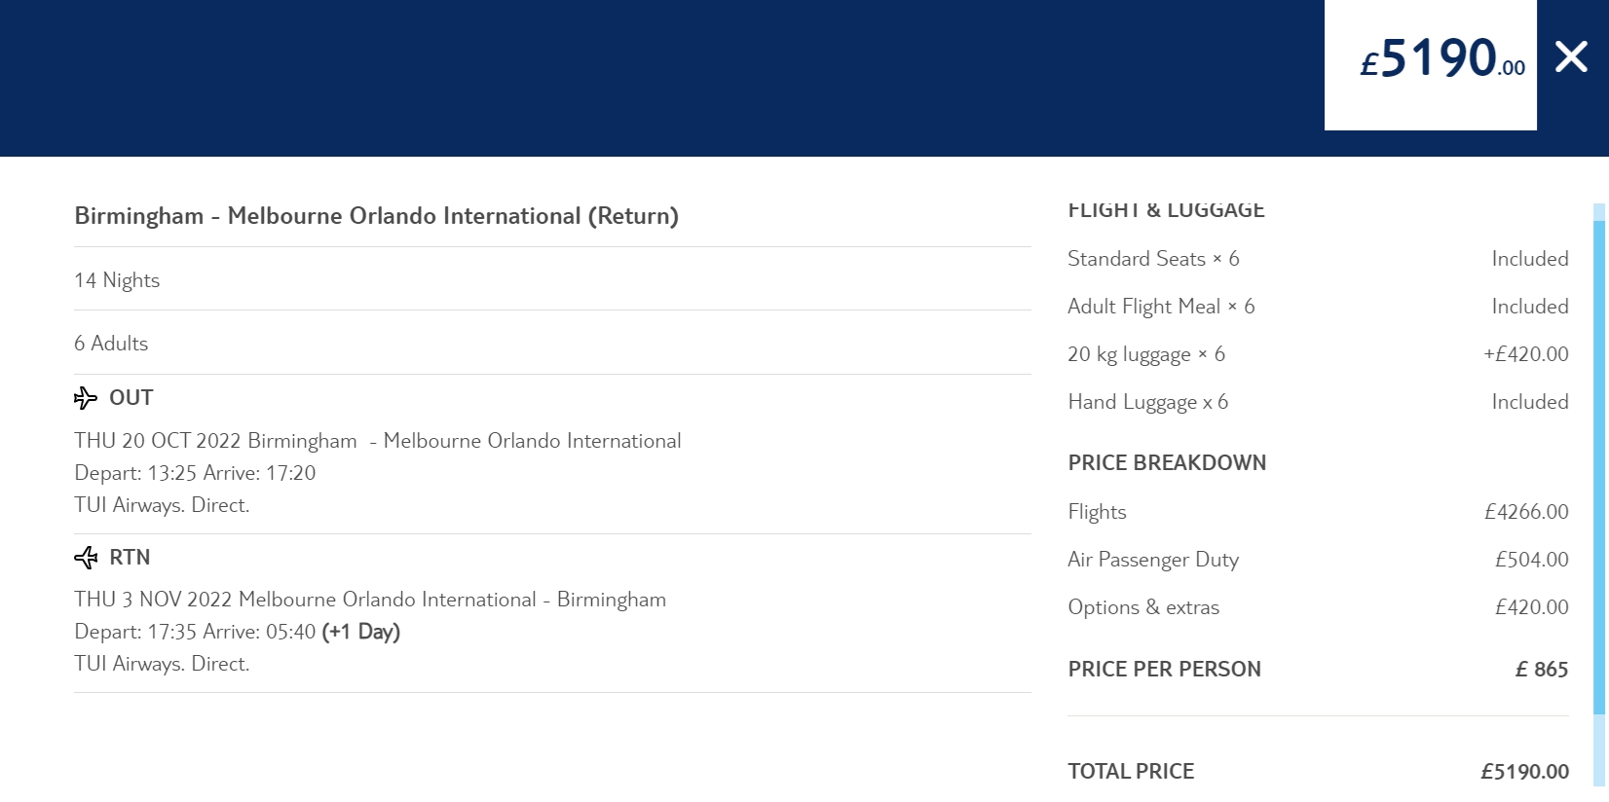
Task: Click the Standard Seats × 6 line
Action: coord(1153,259)
